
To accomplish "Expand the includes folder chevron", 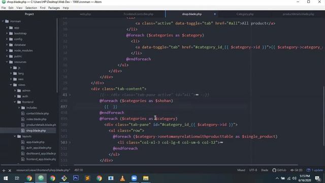I will coord(19,108).
